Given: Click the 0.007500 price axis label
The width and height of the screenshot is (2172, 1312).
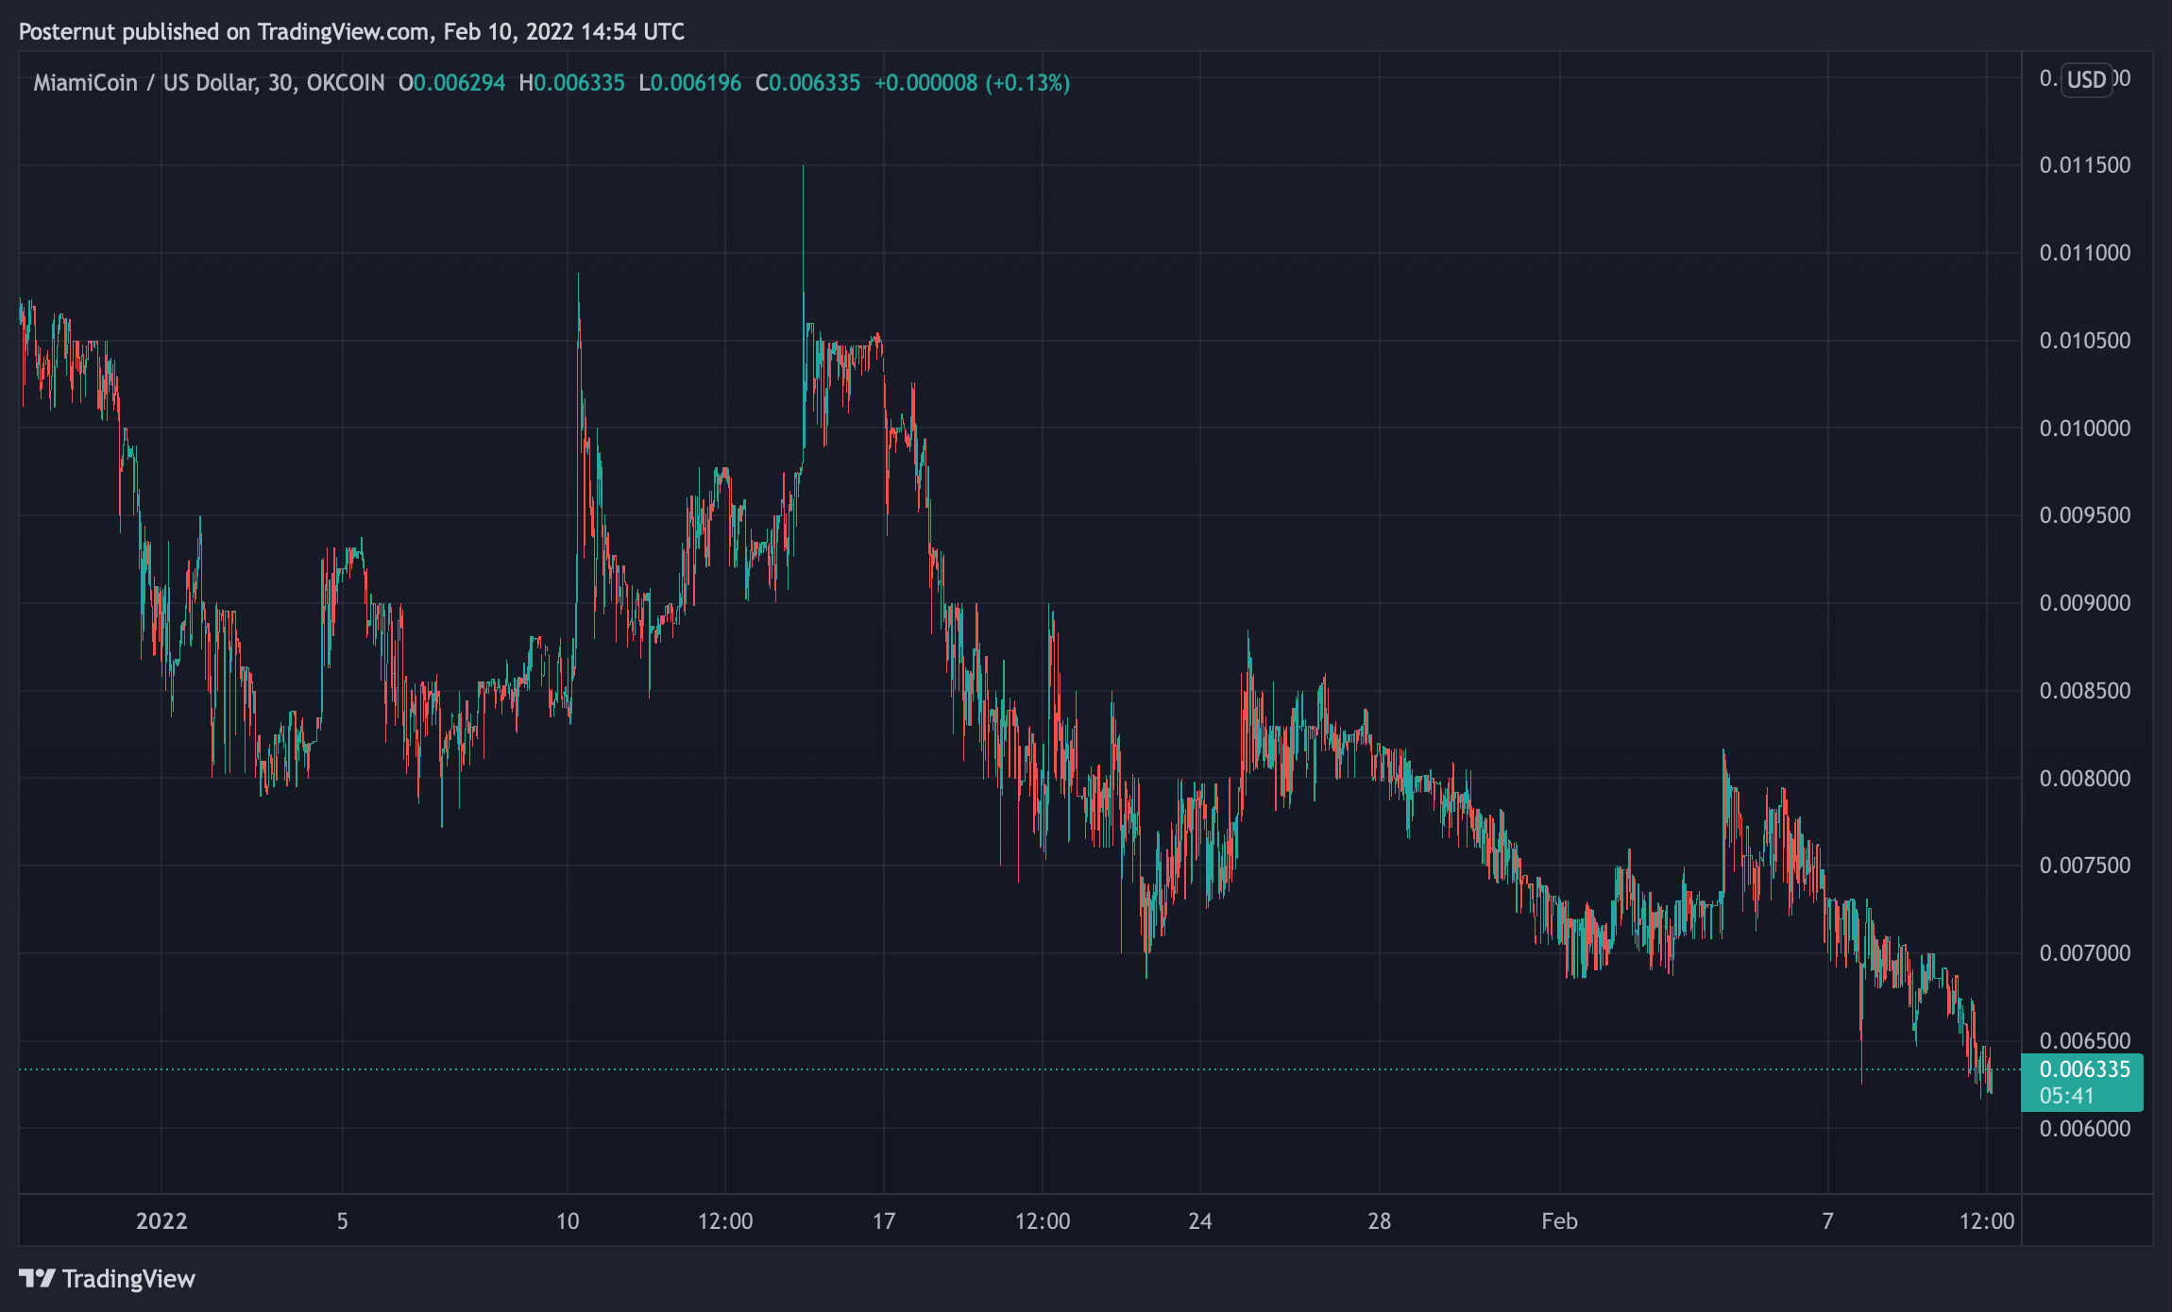Looking at the screenshot, I should point(2085,866).
